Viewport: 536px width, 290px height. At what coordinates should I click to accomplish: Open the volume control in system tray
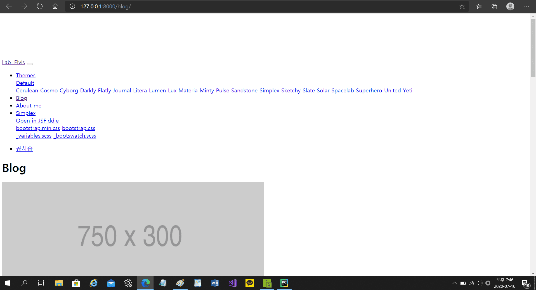(x=480, y=283)
